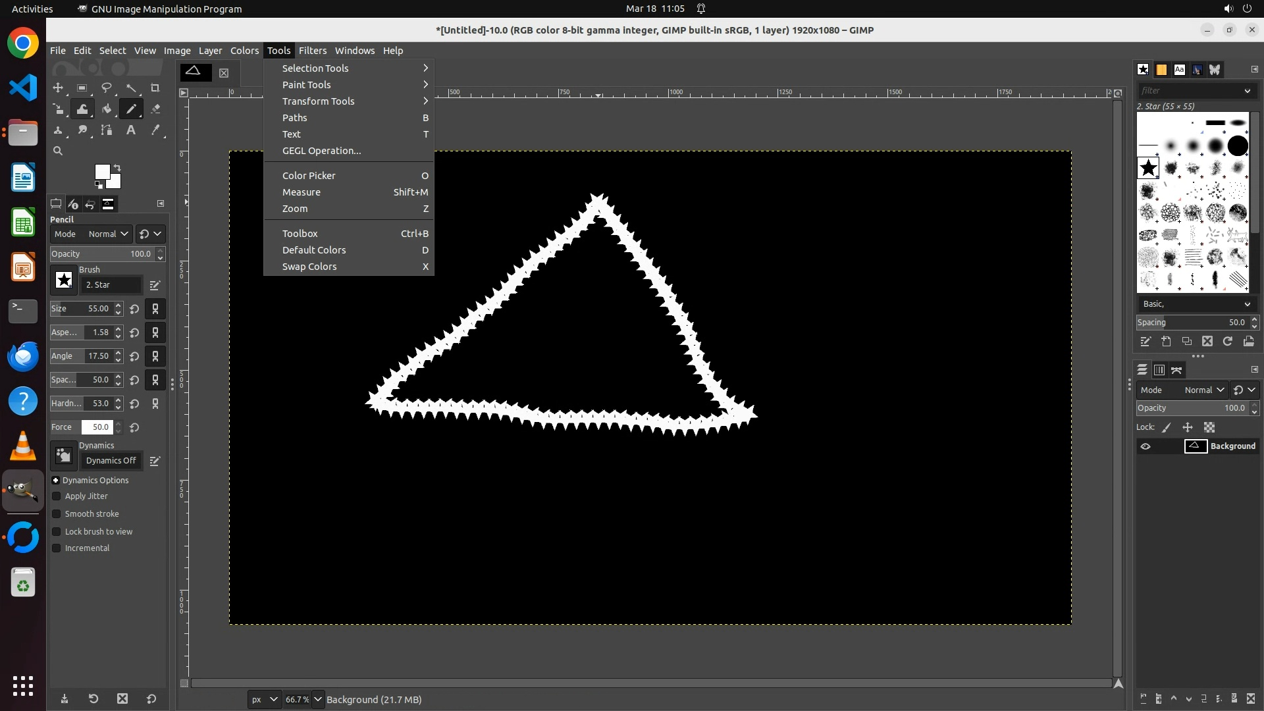Select the Move tool in toolbox

point(58,88)
